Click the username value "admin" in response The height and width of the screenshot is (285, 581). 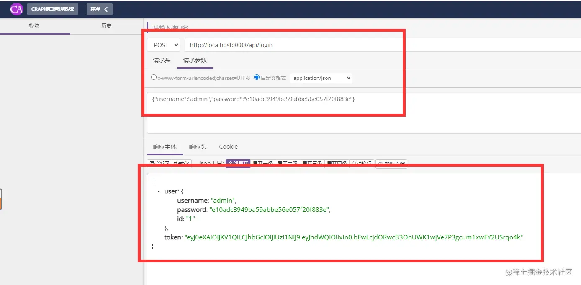pos(224,201)
